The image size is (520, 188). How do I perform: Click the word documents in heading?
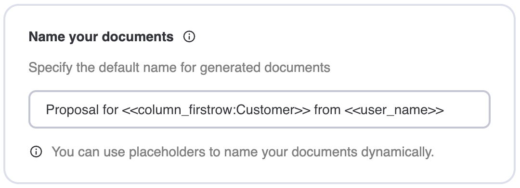(x=138, y=36)
